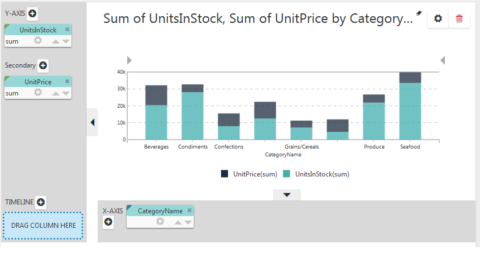Add a TIMELINE column
The width and height of the screenshot is (480, 258).
pos(41,202)
